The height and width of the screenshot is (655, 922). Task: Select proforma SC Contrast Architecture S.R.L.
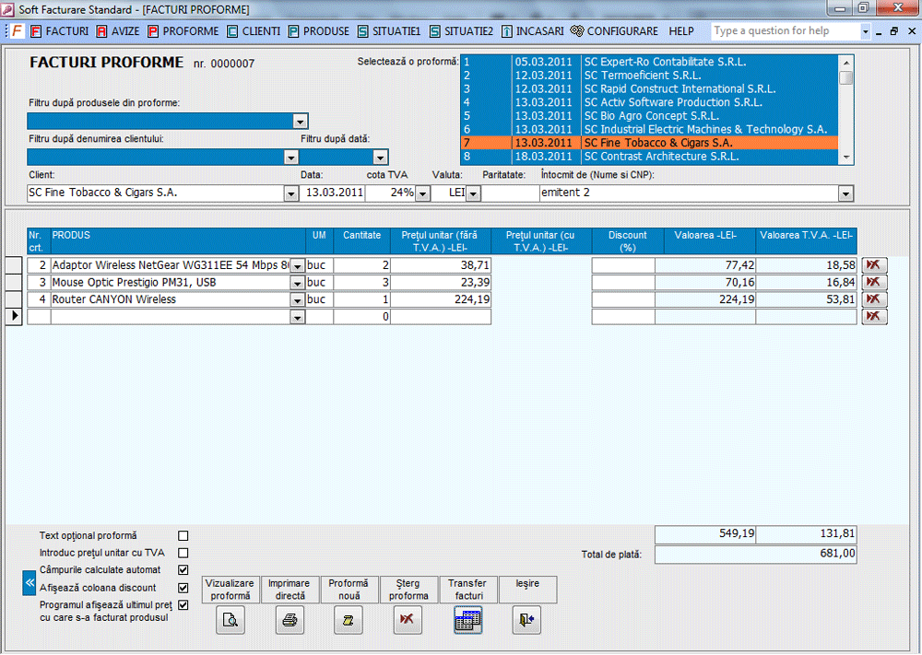tap(649, 157)
